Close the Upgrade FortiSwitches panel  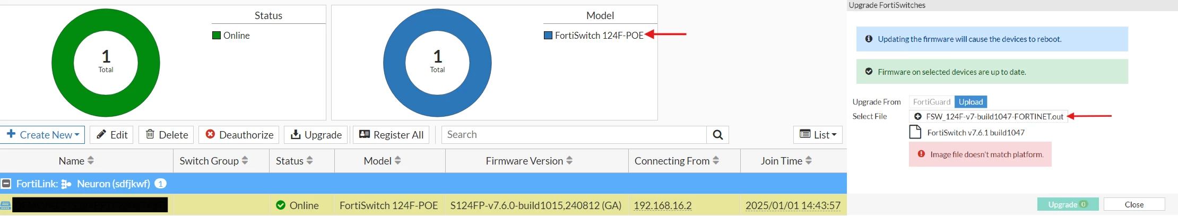coord(1134,204)
